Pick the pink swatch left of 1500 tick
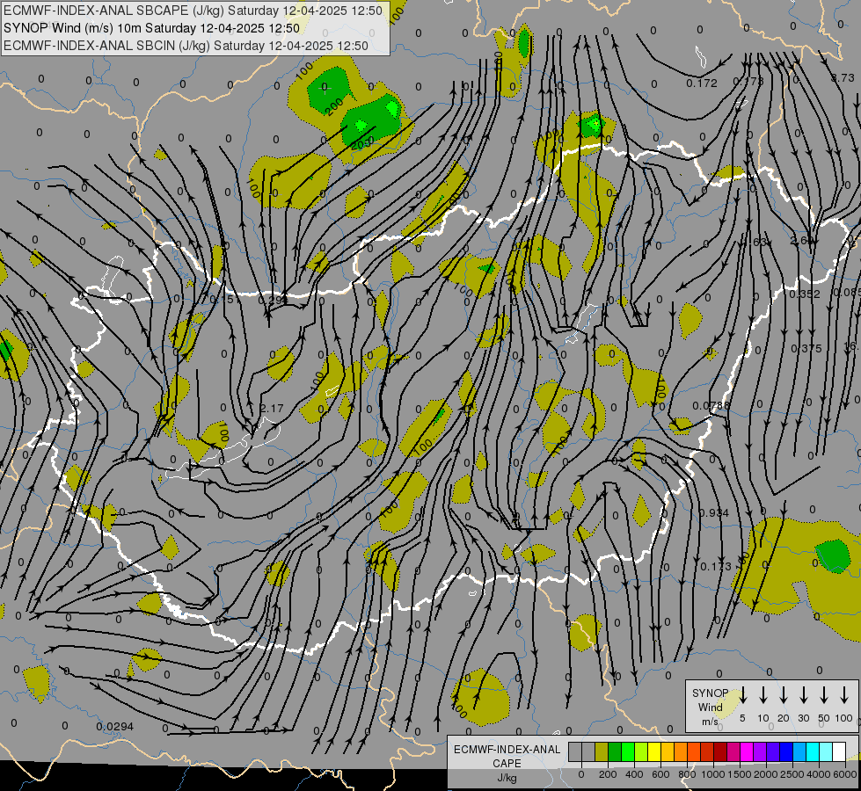 point(733,751)
